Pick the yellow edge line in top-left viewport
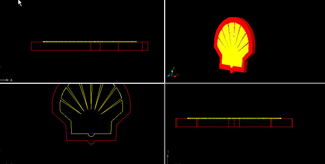 click(x=90, y=42)
